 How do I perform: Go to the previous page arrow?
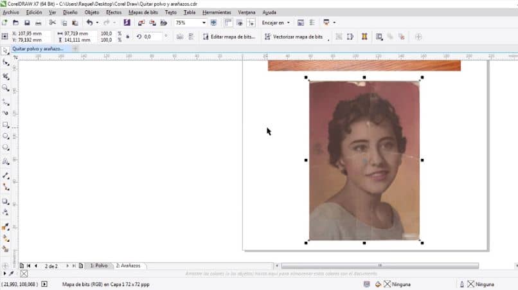tap(35, 266)
